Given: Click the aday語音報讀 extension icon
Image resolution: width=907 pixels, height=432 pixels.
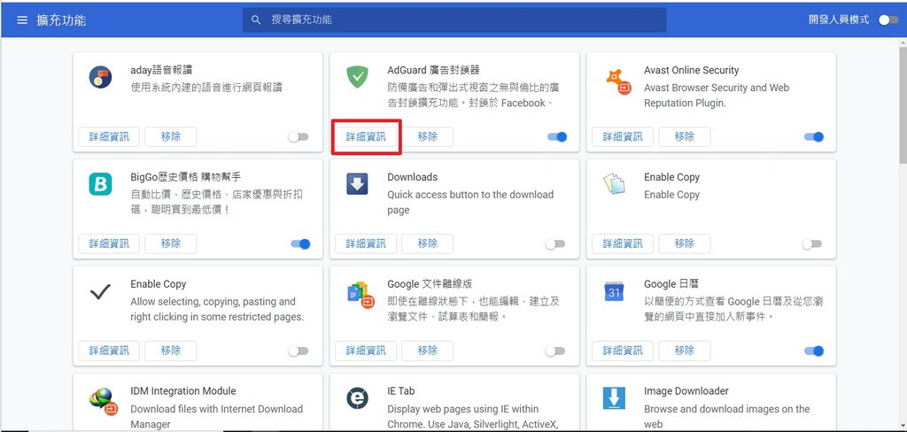Looking at the screenshot, I should pyautogui.click(x=100, y=77).
